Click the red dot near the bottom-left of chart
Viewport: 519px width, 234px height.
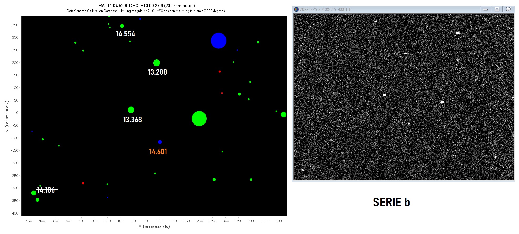83,183
